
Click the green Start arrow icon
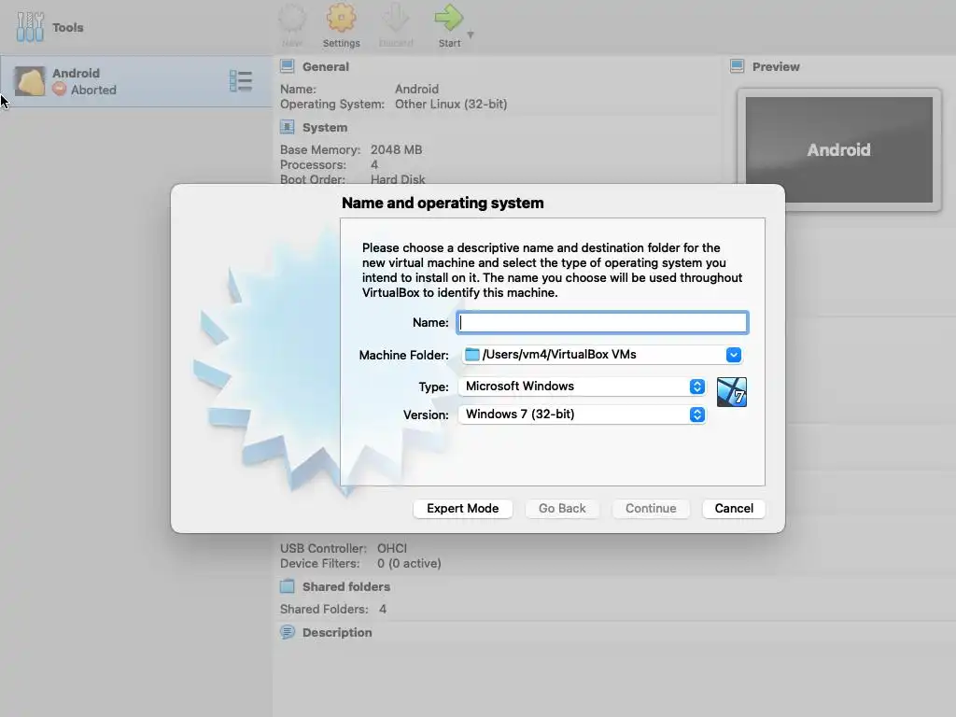(449, 18)
